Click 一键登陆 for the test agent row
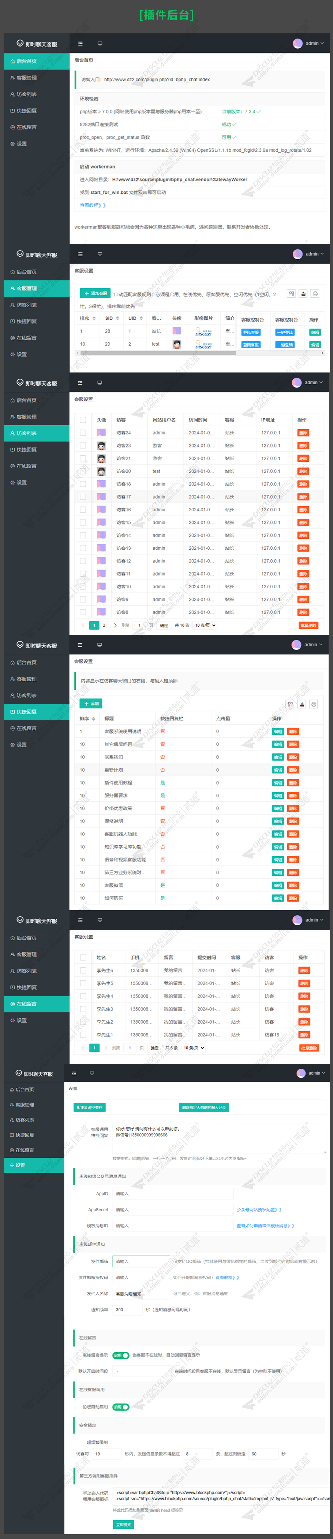333x1539 pixels. point(285,345)
